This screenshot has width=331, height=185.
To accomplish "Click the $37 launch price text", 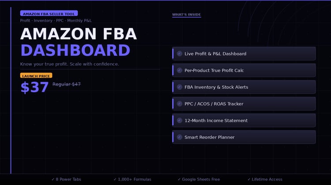I will pyautogui.click(x=34, y=87).
